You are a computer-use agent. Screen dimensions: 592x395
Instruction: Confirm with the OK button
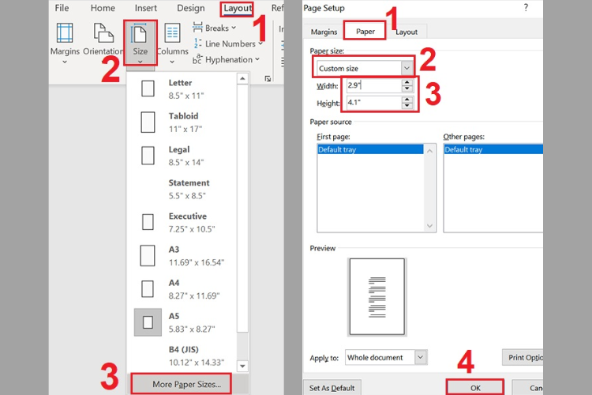(x=475, y=388)
